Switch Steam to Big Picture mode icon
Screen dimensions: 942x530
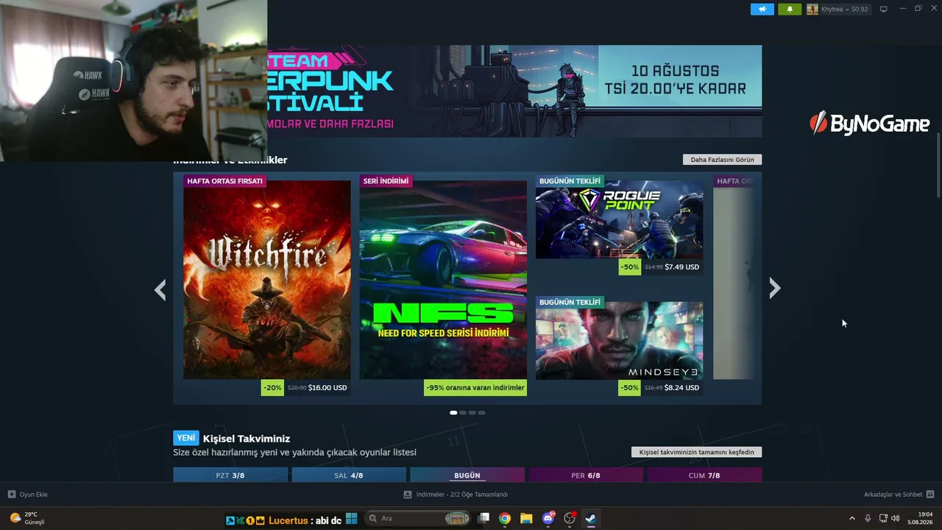click(x=884, y=10)
